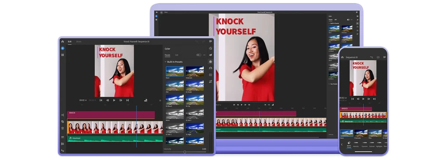Screen dimensions: 447x166
Task: Select Exposure in phone bottom bar
Action: [364, 144]
